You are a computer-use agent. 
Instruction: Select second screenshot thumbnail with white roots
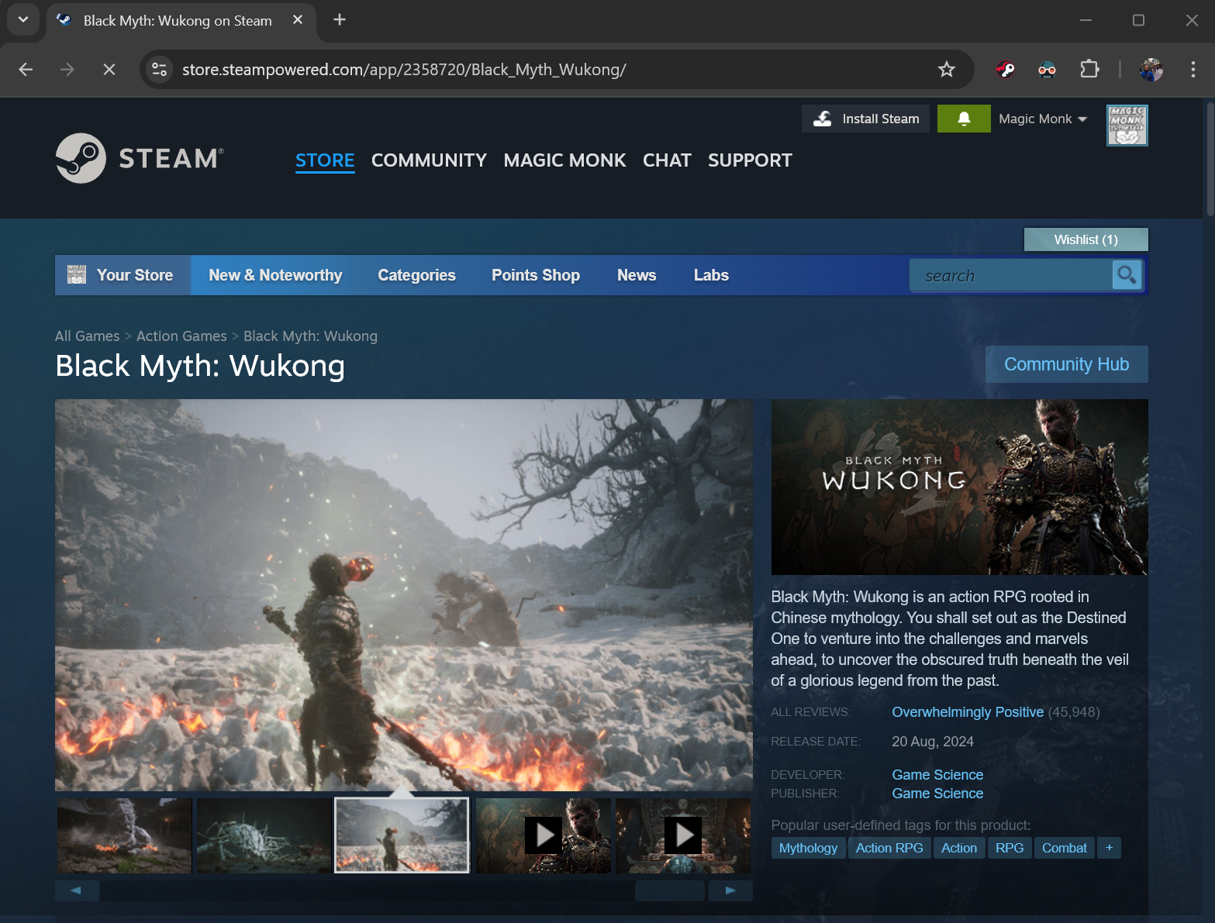point(264,835)
